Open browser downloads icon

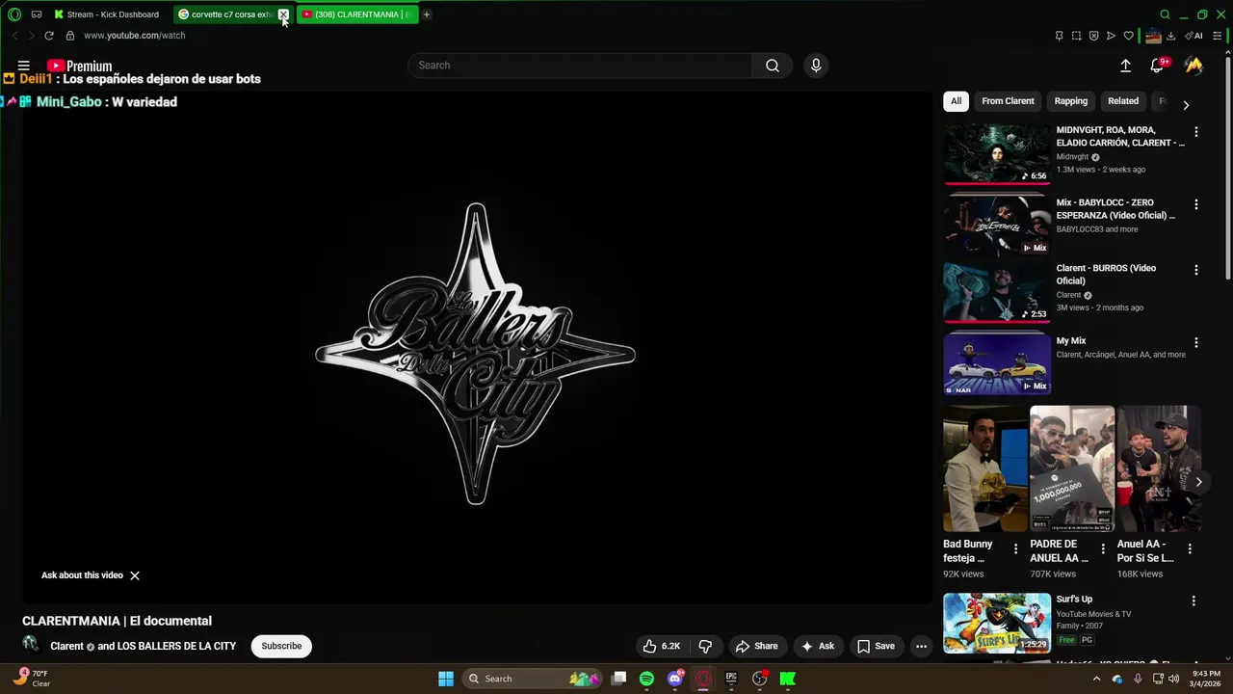click(x=1170, y=36)
